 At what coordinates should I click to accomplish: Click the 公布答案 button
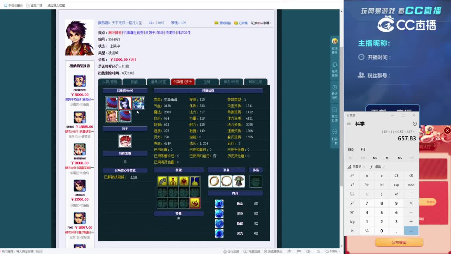pyautogui.click(x=399, y=242)
